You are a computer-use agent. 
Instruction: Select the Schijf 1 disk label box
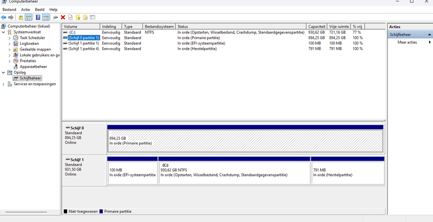point(84,170)
